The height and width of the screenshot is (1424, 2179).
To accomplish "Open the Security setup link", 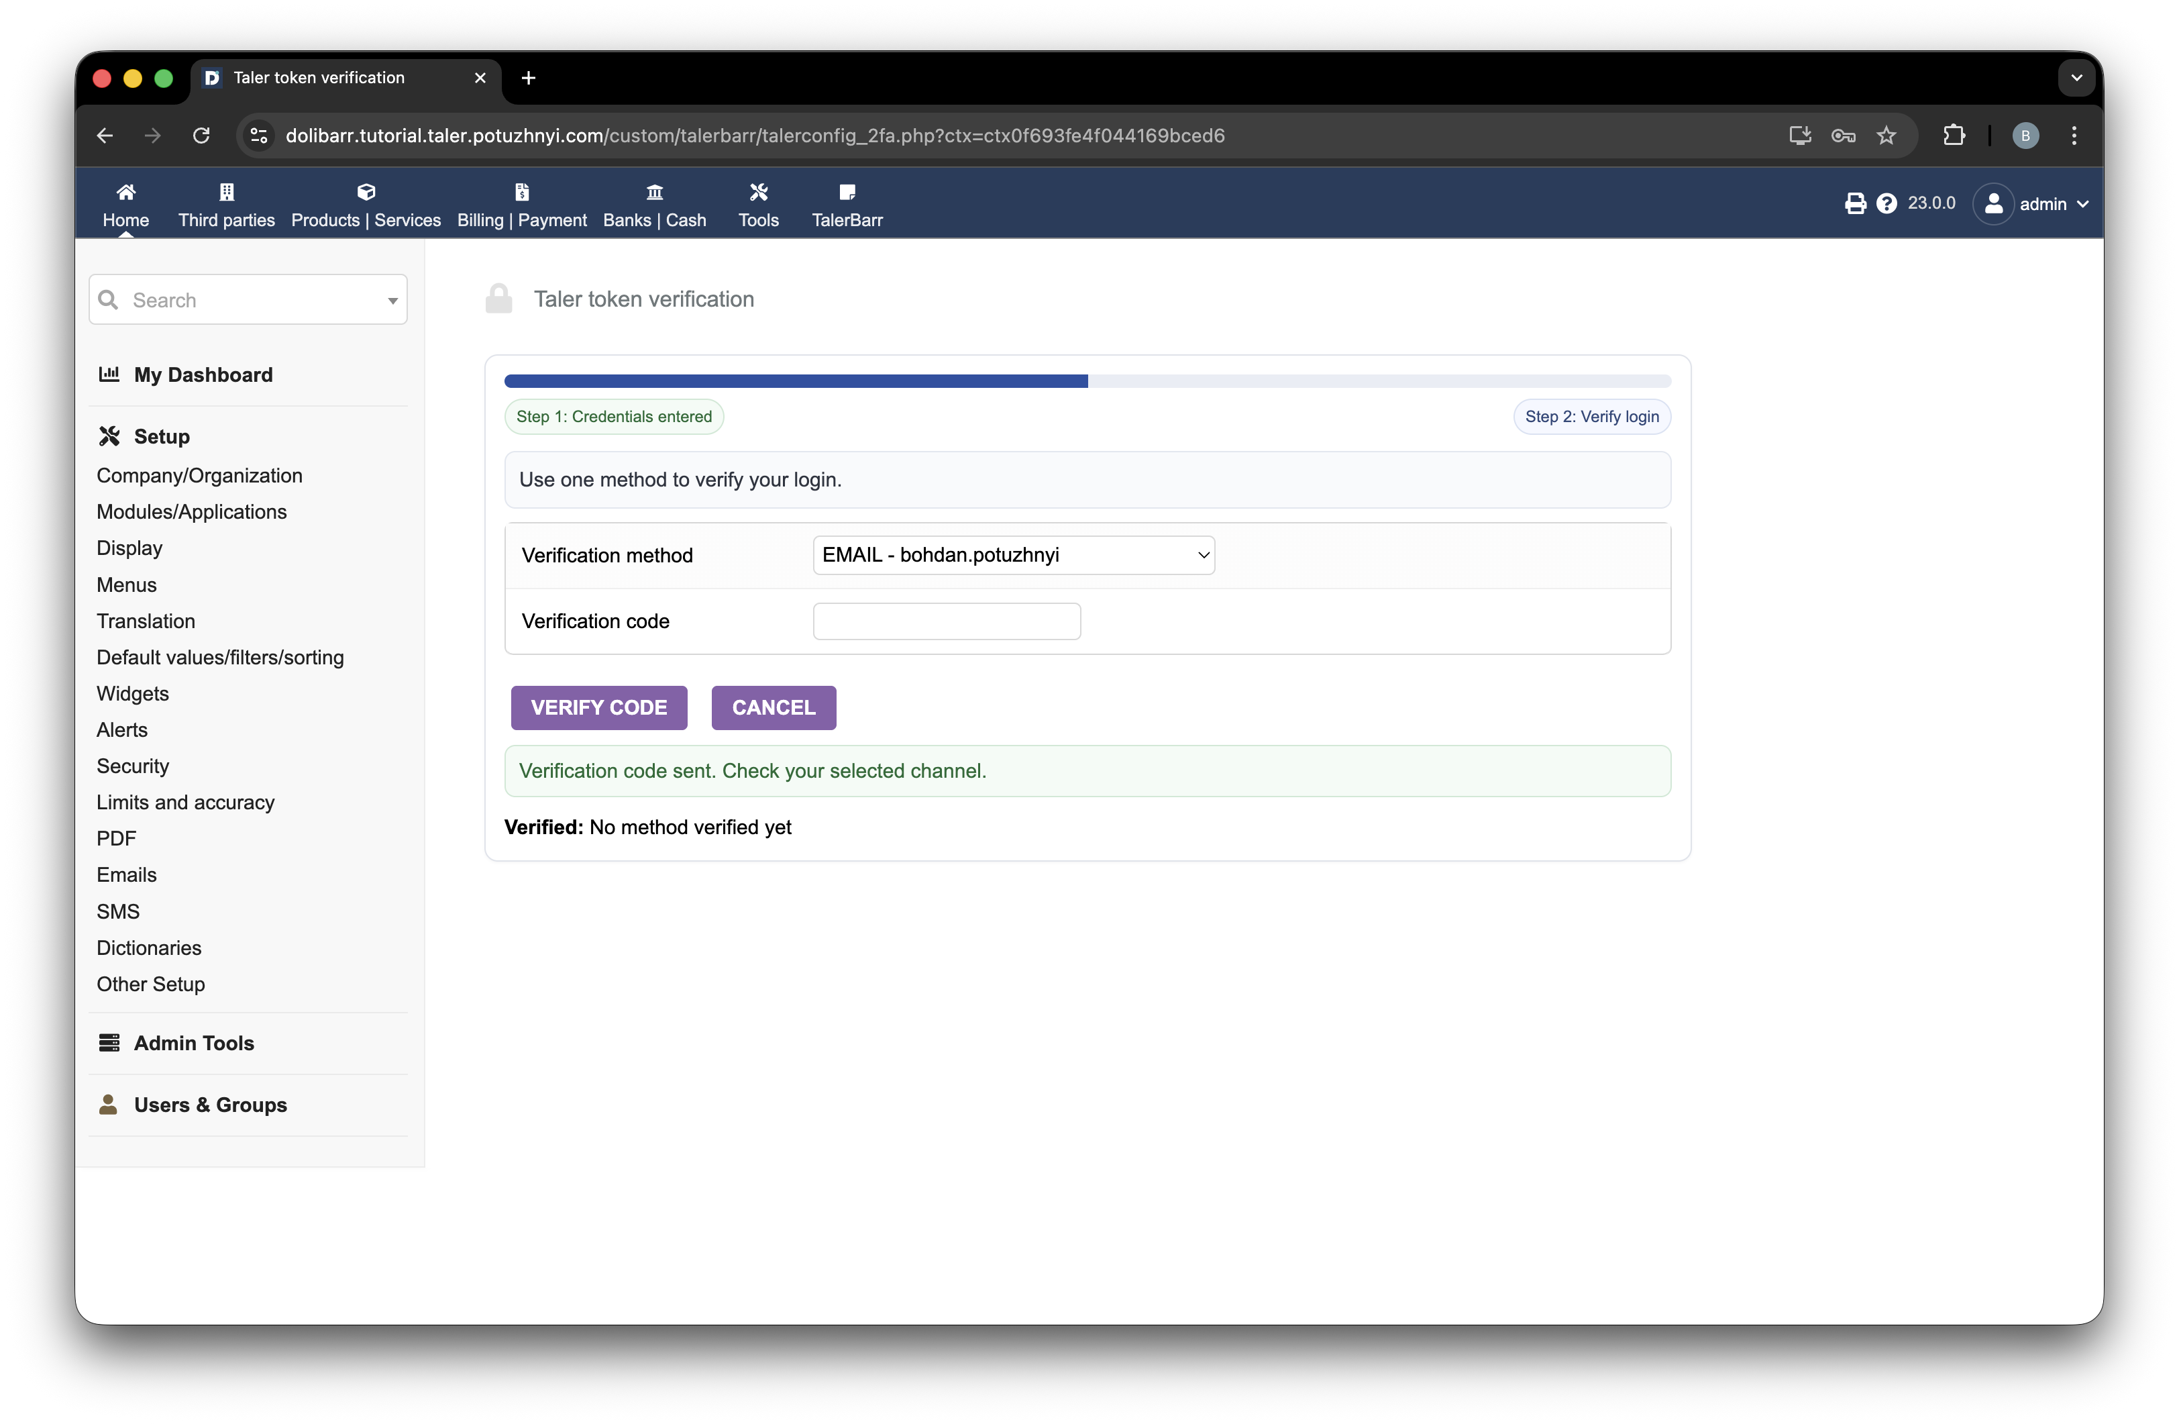I will coord(133,766).
